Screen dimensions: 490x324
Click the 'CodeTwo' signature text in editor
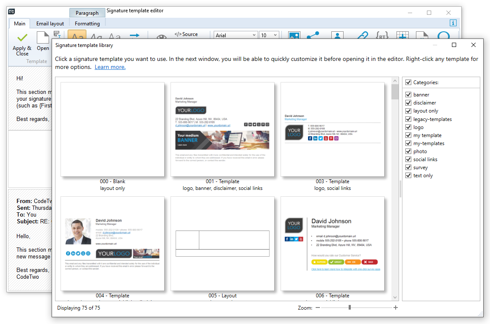point(28,277)
